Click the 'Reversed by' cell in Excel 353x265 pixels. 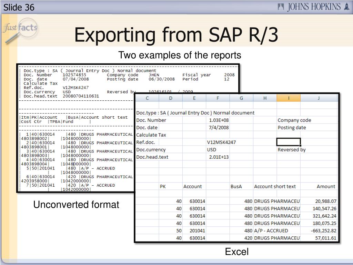point(292,150)
